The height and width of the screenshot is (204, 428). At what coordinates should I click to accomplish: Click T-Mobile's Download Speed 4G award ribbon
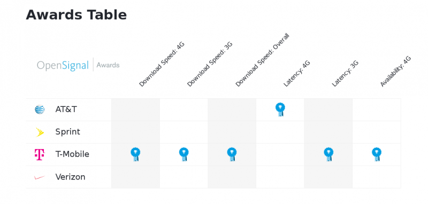[x=135, y=154]
